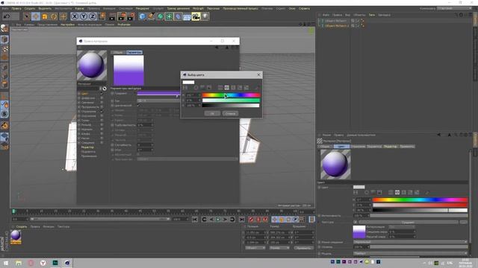
Task: Open the Тип dropdown in the shader parameters
Action: coord(158,100)
